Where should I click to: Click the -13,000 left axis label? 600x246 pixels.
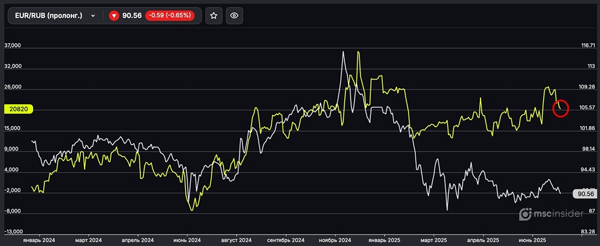(x=13, y=232)
